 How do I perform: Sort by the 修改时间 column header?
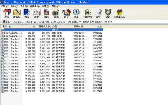81,27
